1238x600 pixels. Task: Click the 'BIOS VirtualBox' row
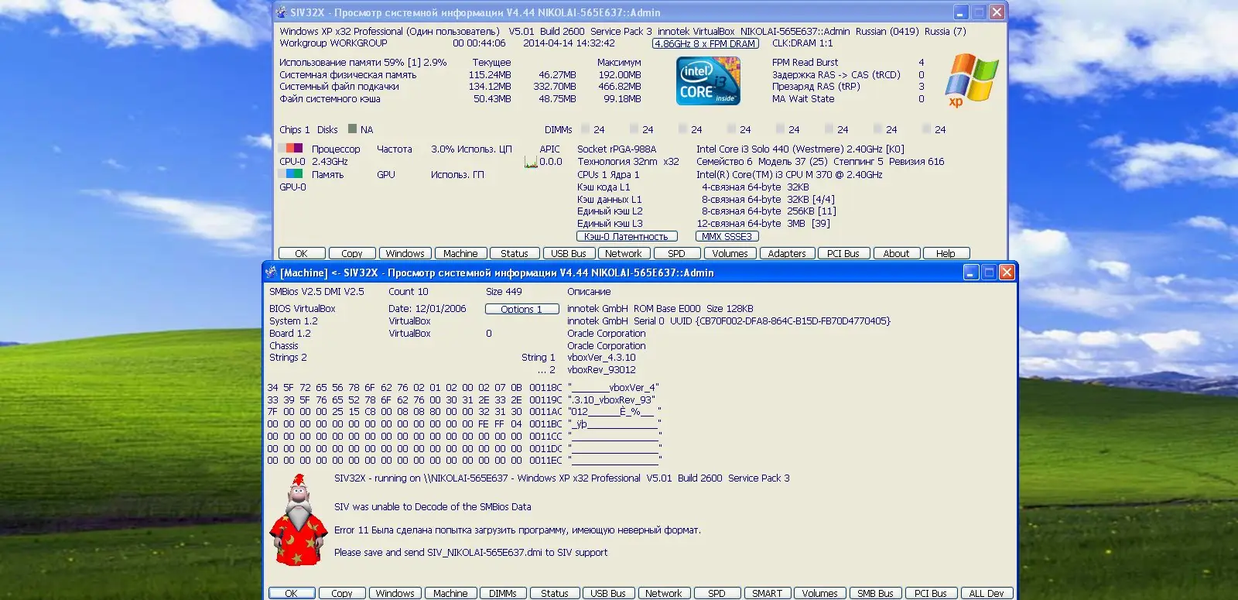click(303, 309)
